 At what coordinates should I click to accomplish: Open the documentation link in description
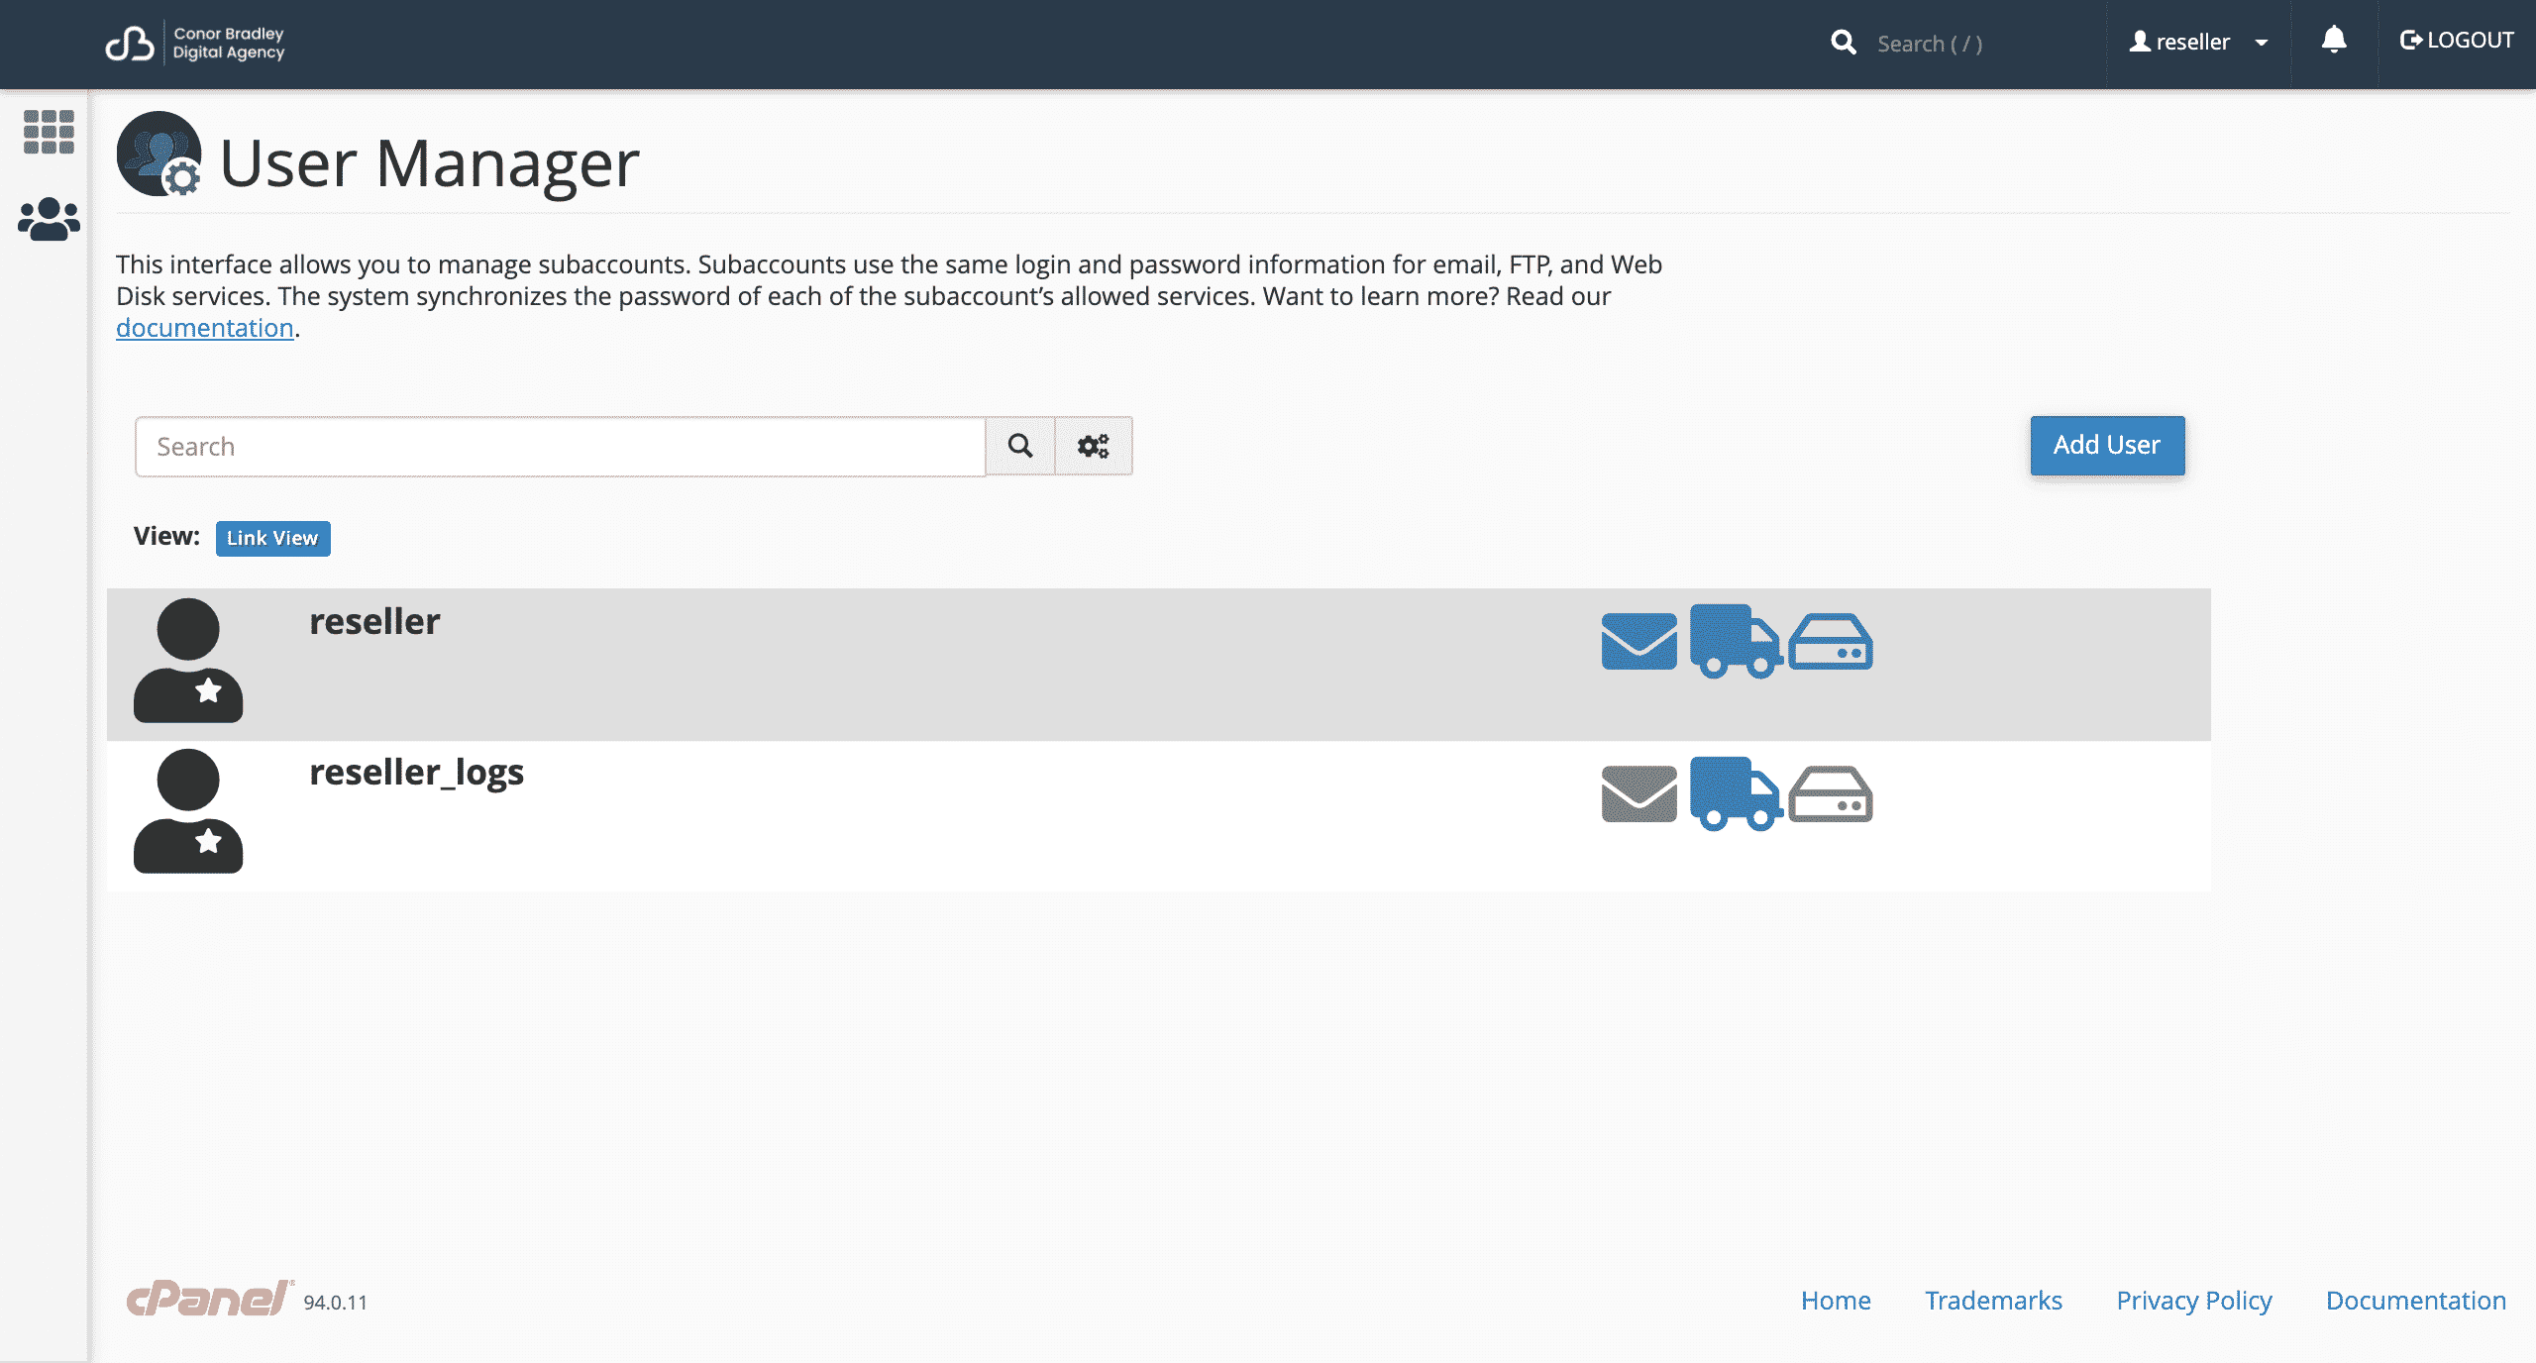tap(205, 328)
